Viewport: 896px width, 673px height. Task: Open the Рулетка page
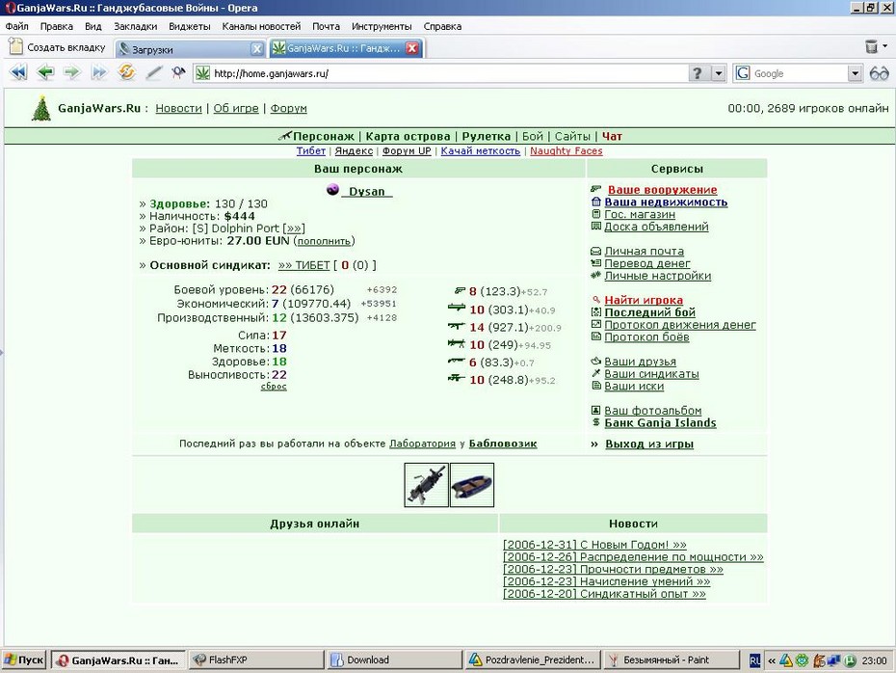[x=487, y=136]
